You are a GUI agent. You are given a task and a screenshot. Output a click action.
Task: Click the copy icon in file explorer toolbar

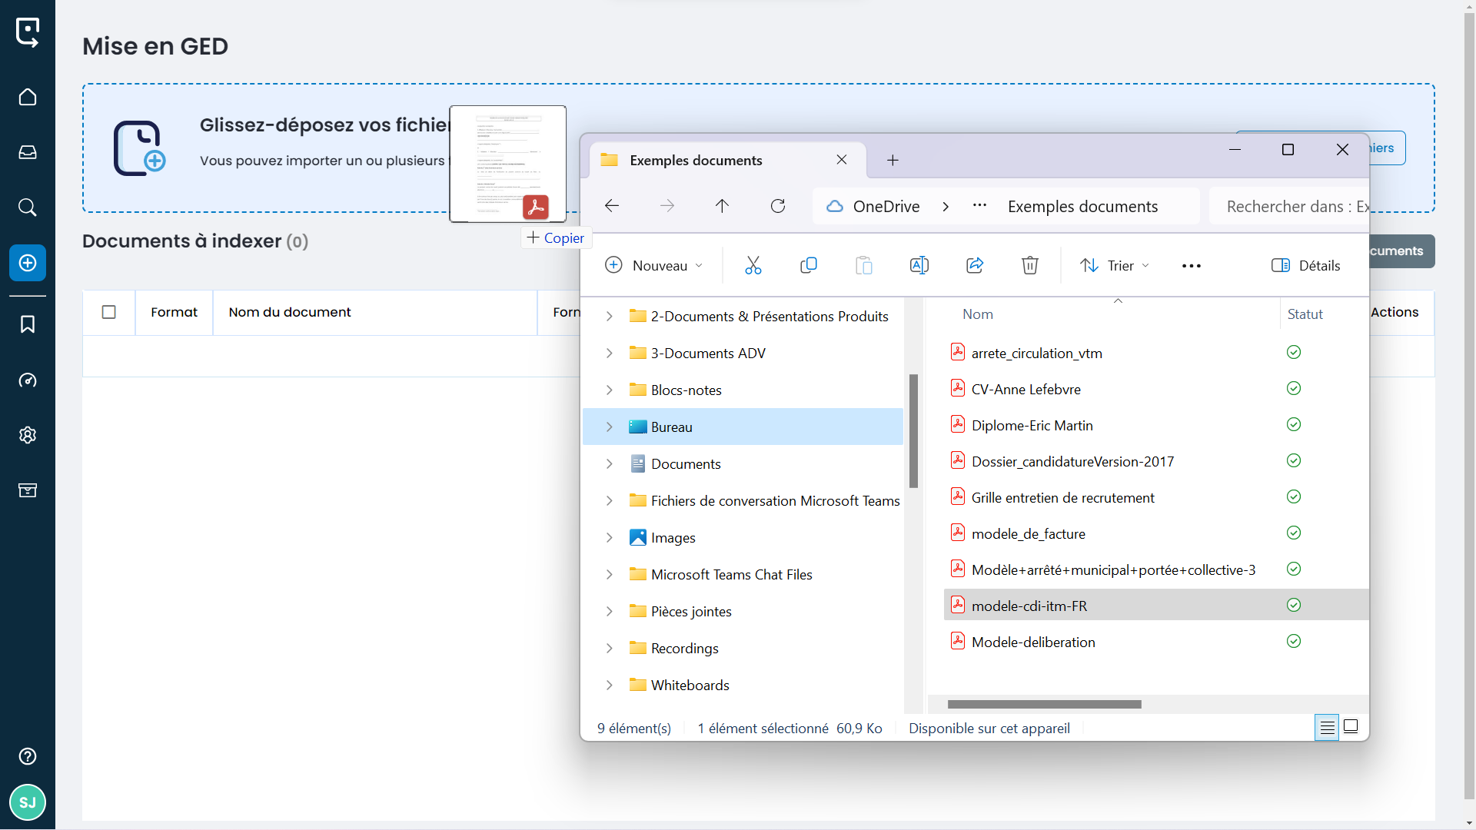coord(809,265)
